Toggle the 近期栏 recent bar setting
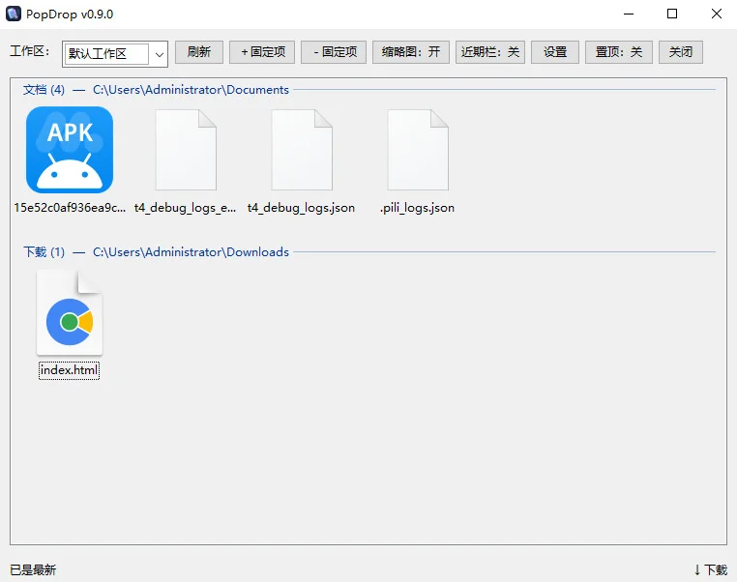This screenshot has width=737, height=582. [490, 51]
